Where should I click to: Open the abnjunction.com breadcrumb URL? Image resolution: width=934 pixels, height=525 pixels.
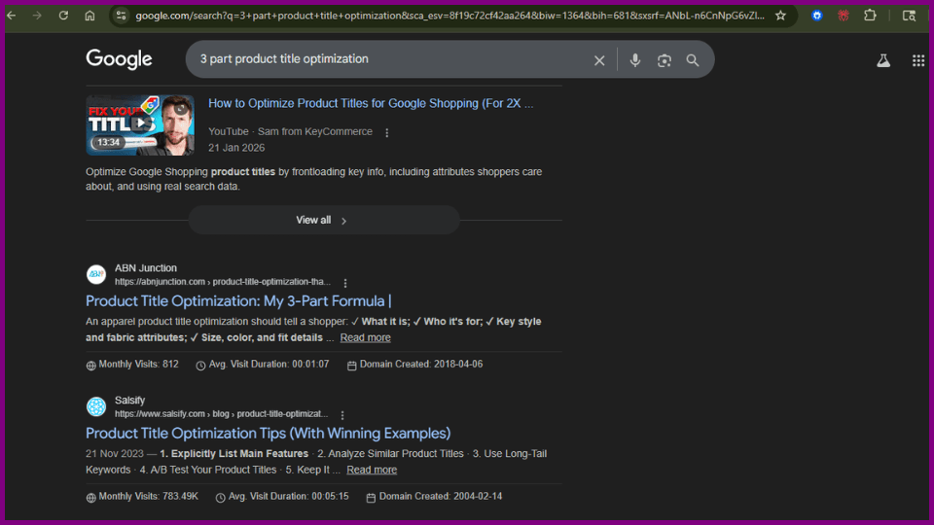222,282
